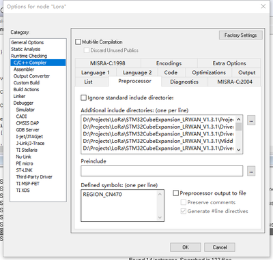273x260 pixels.
Task: Enable Multi-file Compilation checkbox
Action: [x=78, y=42]
